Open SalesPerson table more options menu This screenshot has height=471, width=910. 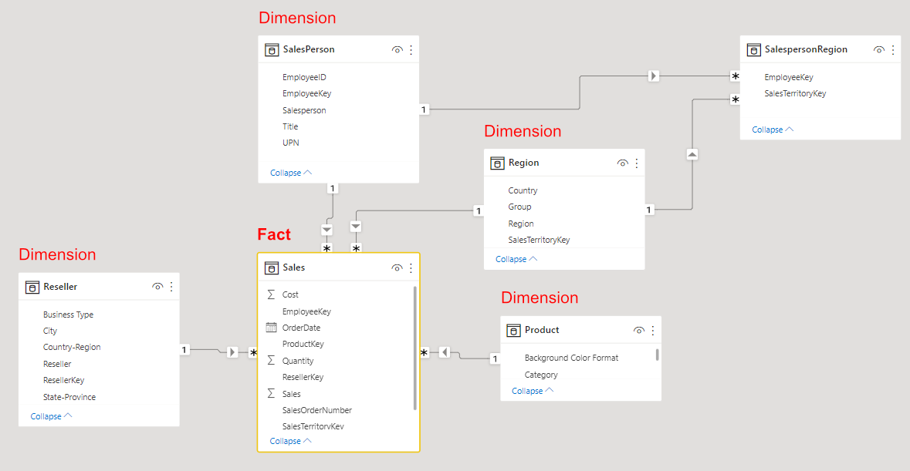pyautogui.click(x=411, y=50)
